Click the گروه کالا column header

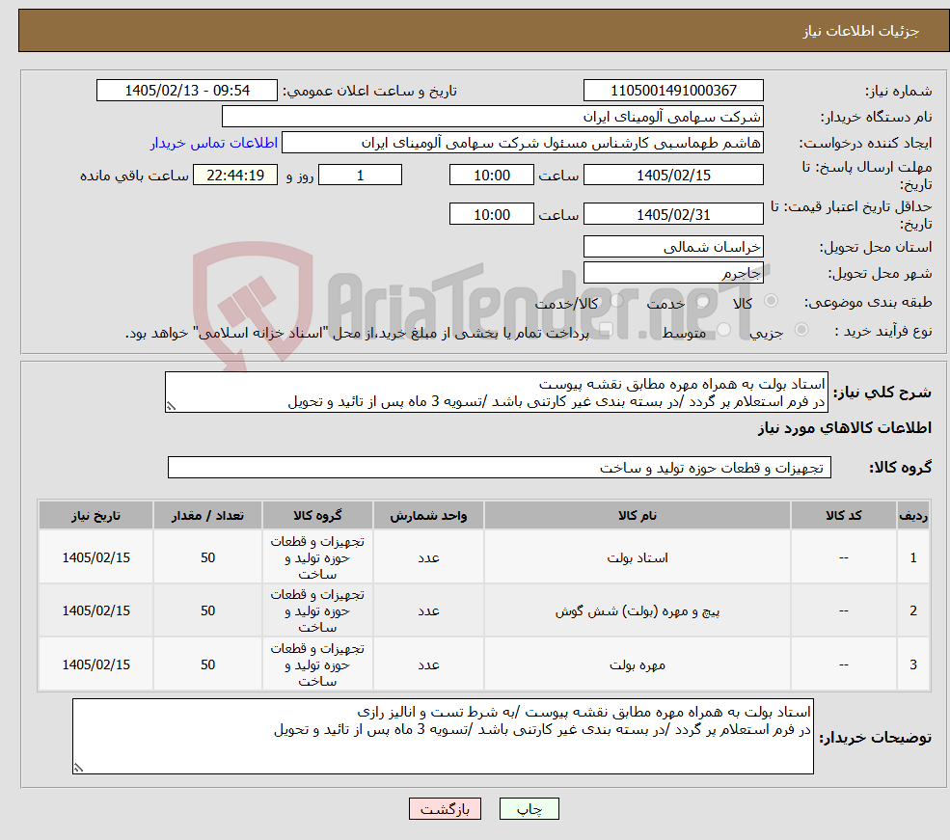(x=317, y=515)
